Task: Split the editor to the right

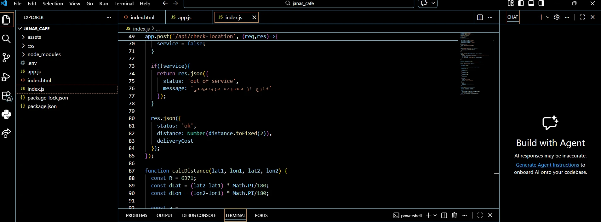Action: (x=480, y=17)
